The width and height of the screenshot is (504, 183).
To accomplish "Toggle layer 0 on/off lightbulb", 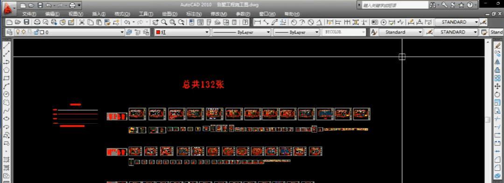I will (18, 32).
